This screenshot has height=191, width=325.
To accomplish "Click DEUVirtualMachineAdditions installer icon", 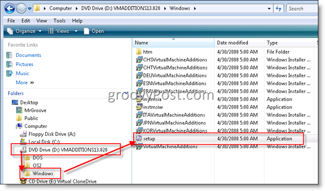I will point(139,75).
